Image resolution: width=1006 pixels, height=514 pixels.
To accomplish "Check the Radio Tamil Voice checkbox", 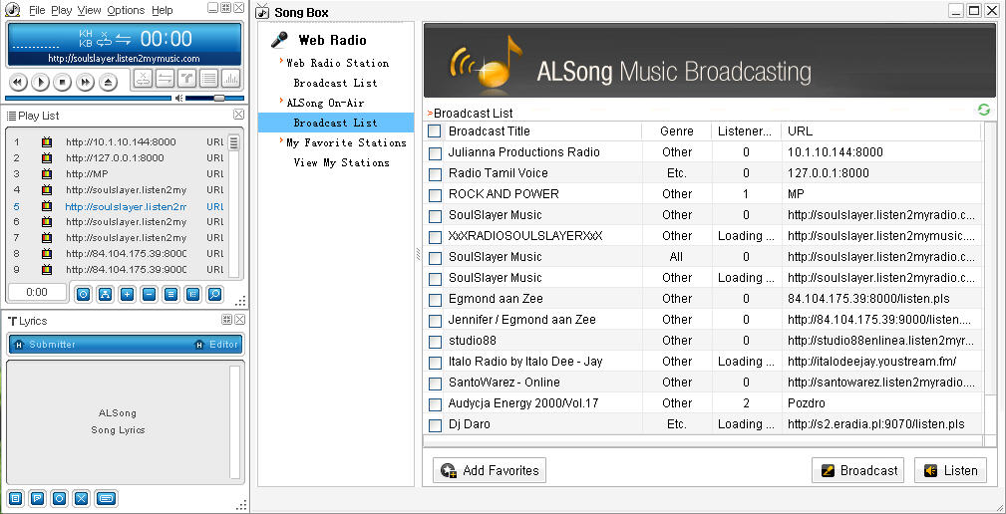I will tap(435, 173).
